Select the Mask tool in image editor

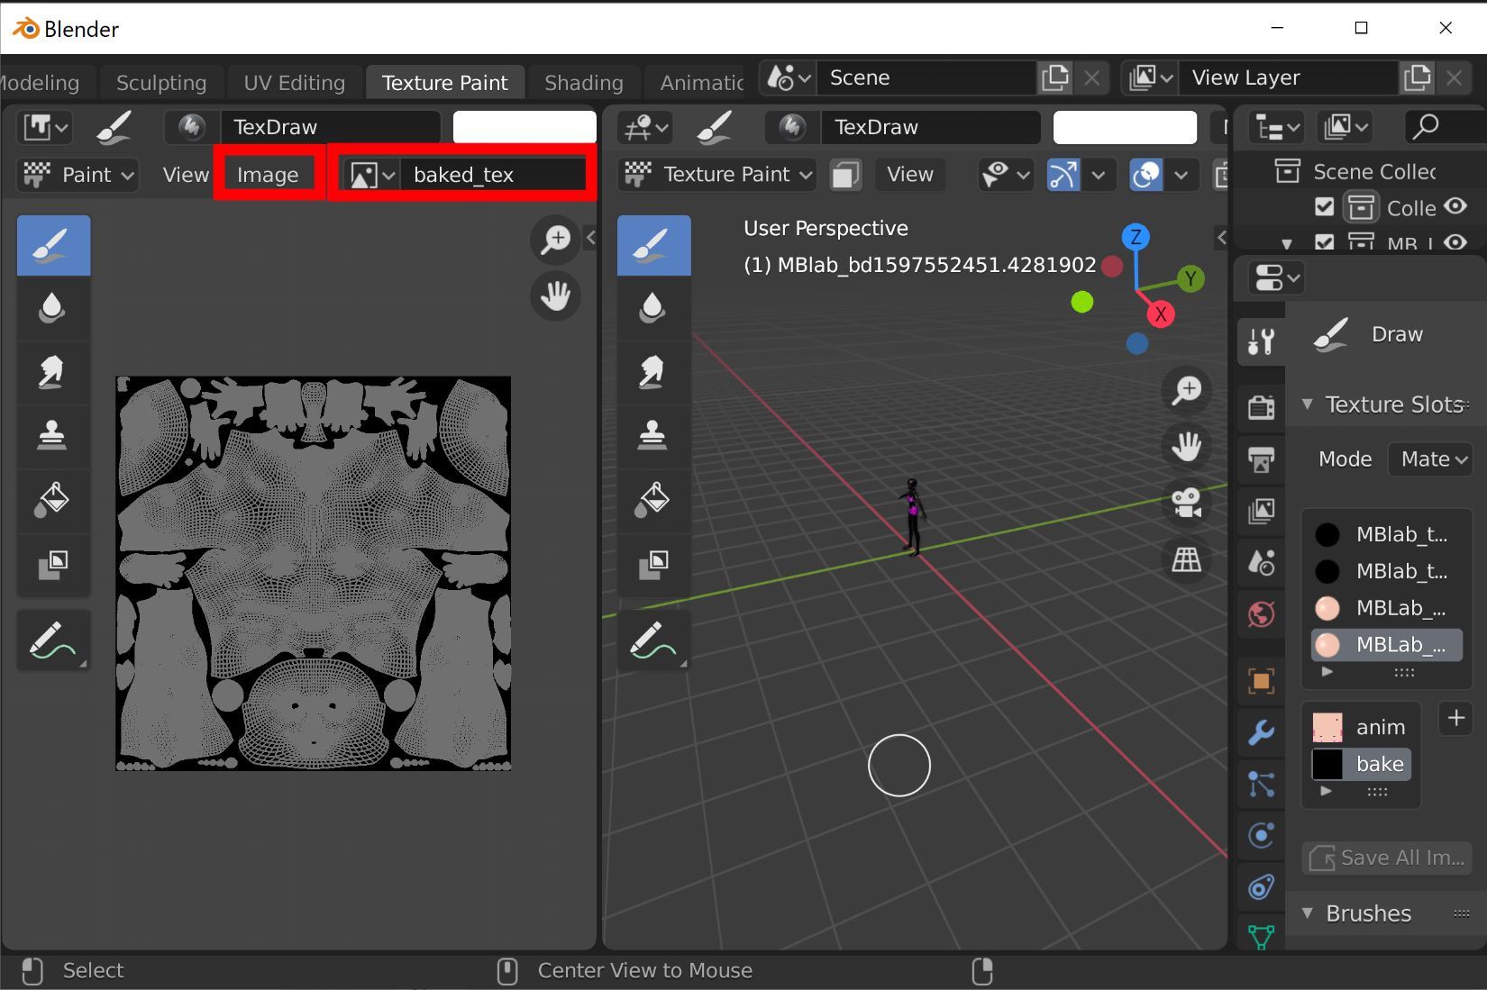pyautogui.click(x=52, y=564)
